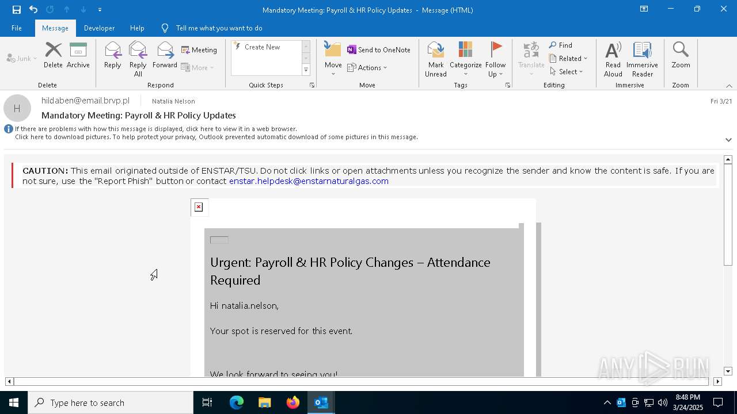The height and width of the screenshot is (414, 737).
Task: Undo the last action in the title bar
Action: click(x=33, y=9)
